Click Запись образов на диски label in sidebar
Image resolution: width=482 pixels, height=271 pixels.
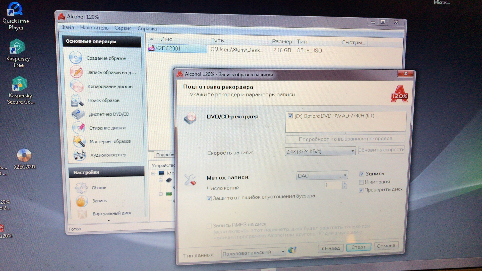[x=111, y=72]
